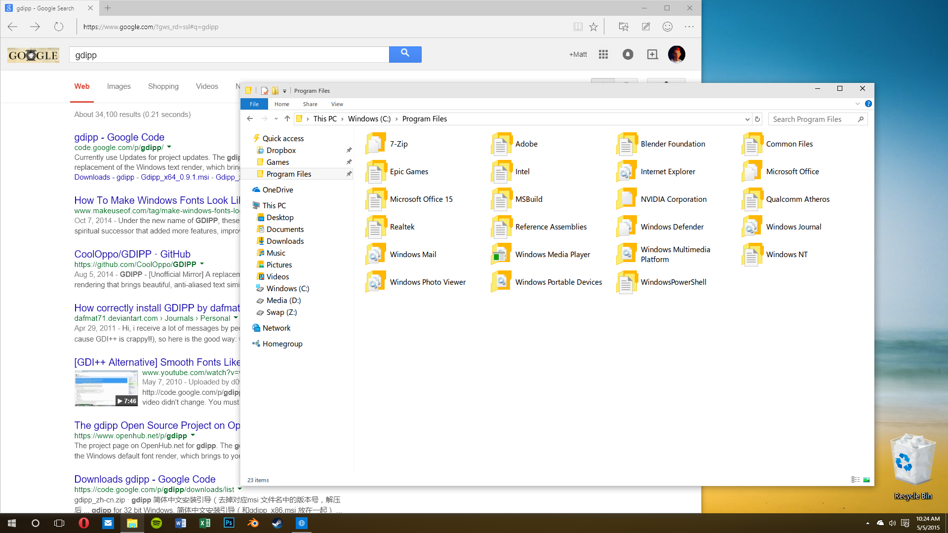Open the File tab in Explorer
This screenshot has height=533, width=948.
(254, 104)
